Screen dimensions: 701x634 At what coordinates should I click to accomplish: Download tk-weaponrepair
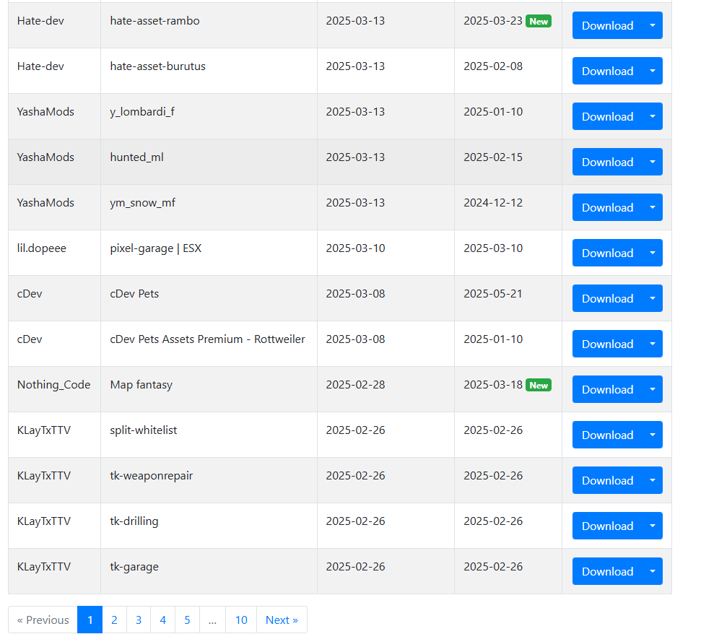coord(607,480)
